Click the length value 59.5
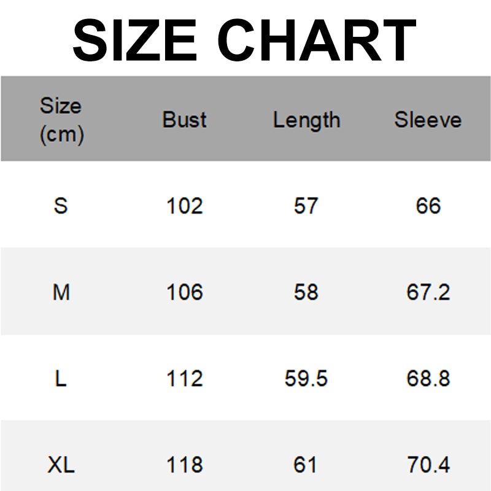This screenshot has width=491, height=491. pos(306,379)
